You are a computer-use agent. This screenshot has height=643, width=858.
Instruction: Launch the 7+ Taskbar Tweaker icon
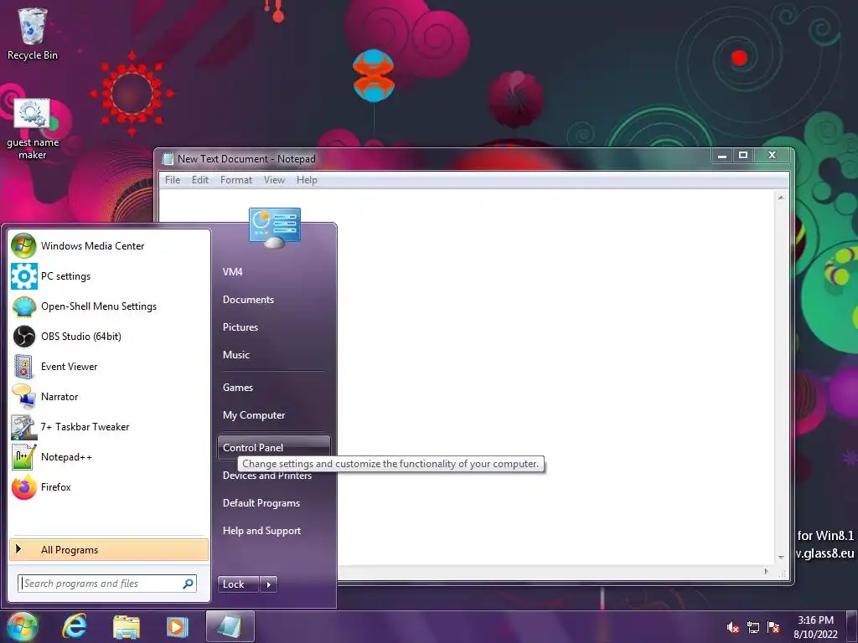pyautogui.click(x=24, y=427)
